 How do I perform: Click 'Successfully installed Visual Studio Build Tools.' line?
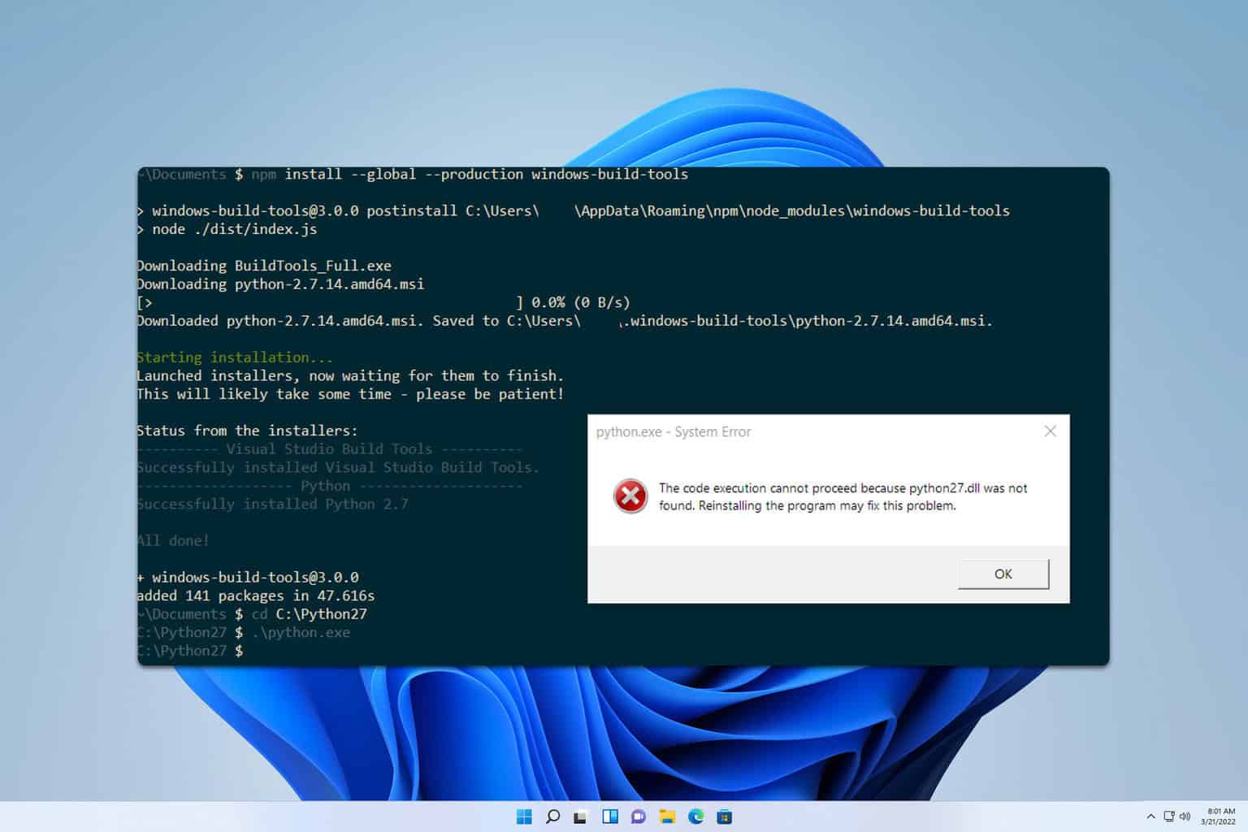[338, 467]
